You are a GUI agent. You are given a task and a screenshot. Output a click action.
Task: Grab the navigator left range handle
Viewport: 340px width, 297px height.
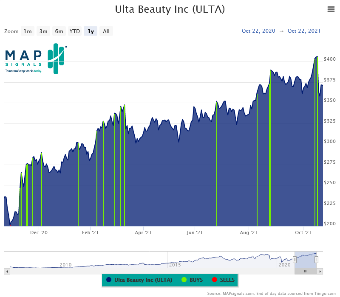295,260
